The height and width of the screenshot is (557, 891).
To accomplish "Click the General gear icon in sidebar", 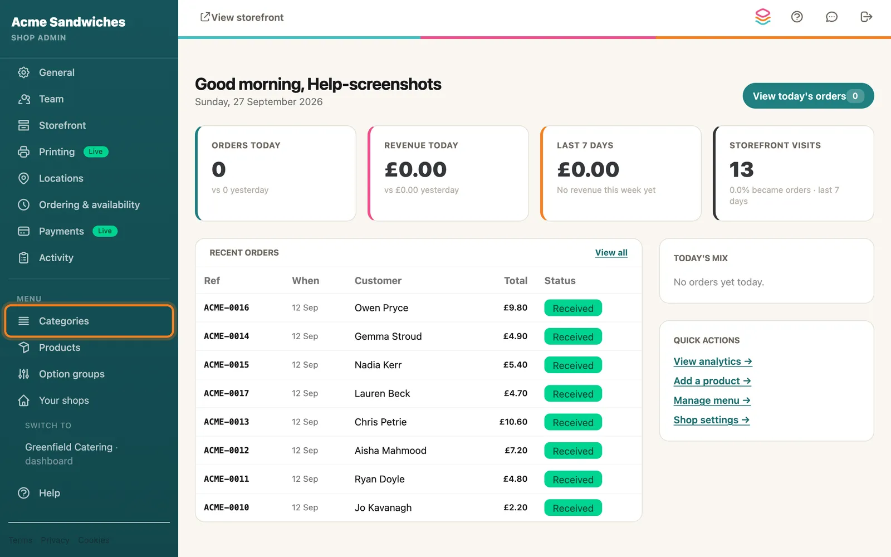I will (x=23, y=72).
